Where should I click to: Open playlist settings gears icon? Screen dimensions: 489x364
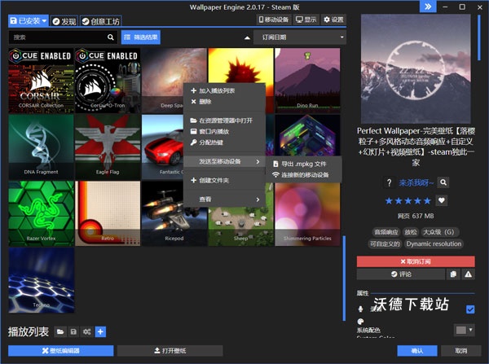click(x=86, y=331)
